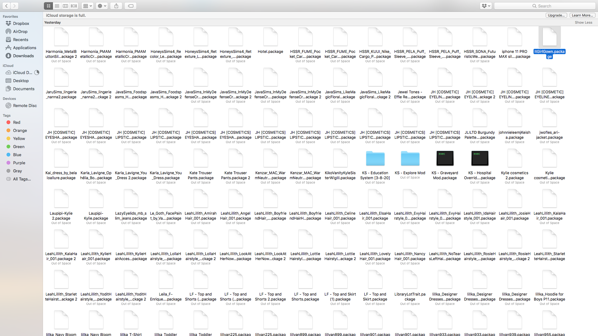Open the group-by arrangement dropdown
Image resolution: width=598 pixels, height=336 pixels.
pos(88,6)
